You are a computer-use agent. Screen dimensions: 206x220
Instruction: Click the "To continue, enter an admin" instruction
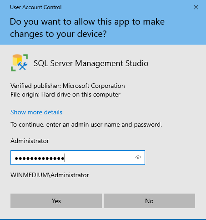86,125
